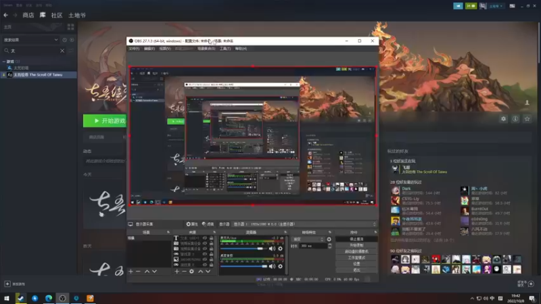Open OBS 视图(V) menu
This screenshot has width=541, height=304.
tap(164, 49)
